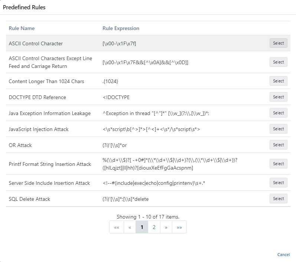Open page 2 of predefined rules
The width and height of the screenshot is (296, 262).
154,227
